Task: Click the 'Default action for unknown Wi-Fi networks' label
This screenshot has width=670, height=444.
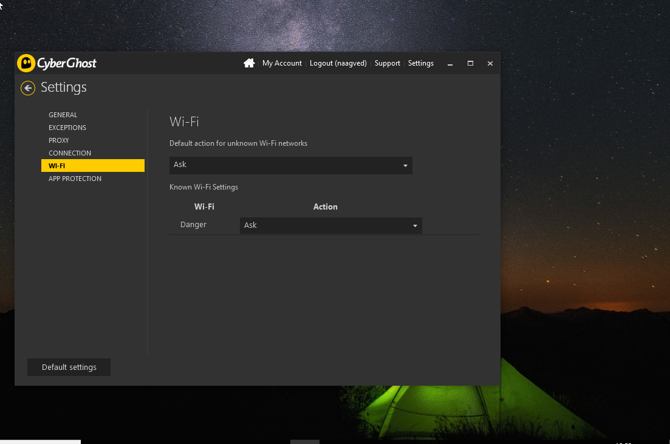Action: coord(239,143)
